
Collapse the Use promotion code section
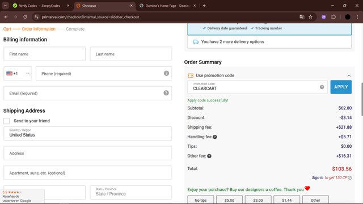(x=349, y=75)
